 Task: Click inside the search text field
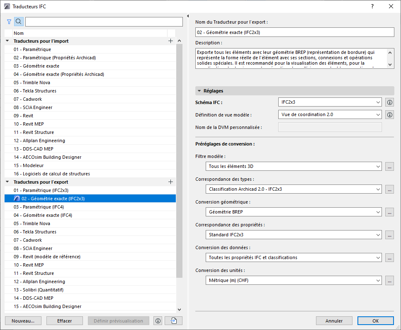click(104, 21)
